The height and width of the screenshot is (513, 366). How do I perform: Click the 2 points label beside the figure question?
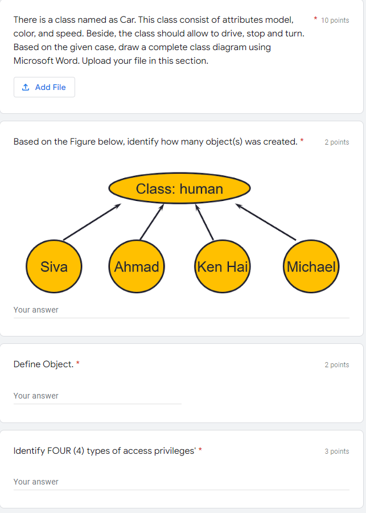tap(336, 142)
